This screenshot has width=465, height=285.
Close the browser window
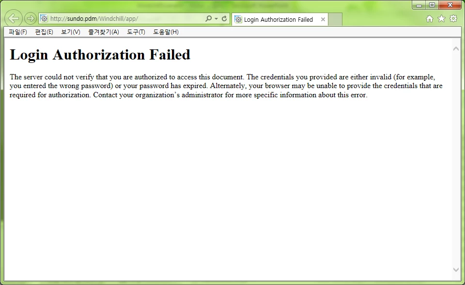450,5
